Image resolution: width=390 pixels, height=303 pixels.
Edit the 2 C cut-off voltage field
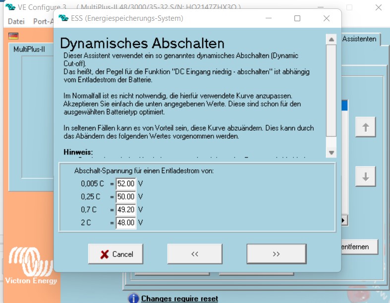pyautogui.click(x=126, y=222)
